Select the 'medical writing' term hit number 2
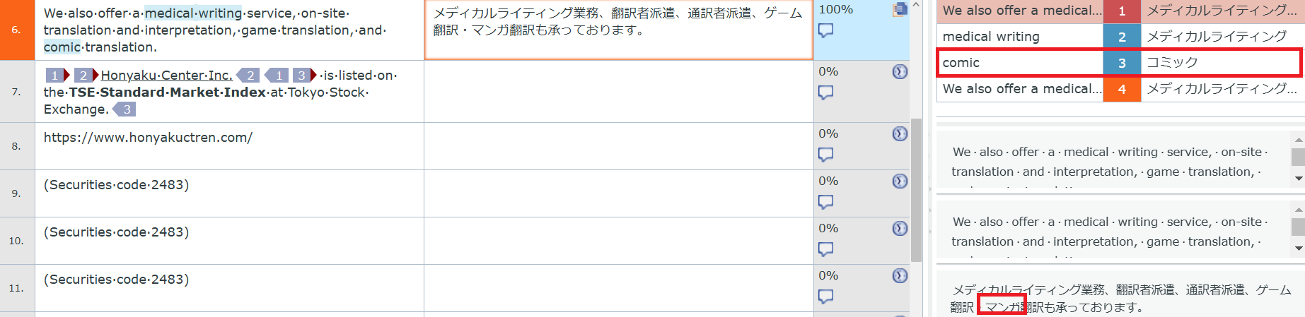 point(1122,37)
